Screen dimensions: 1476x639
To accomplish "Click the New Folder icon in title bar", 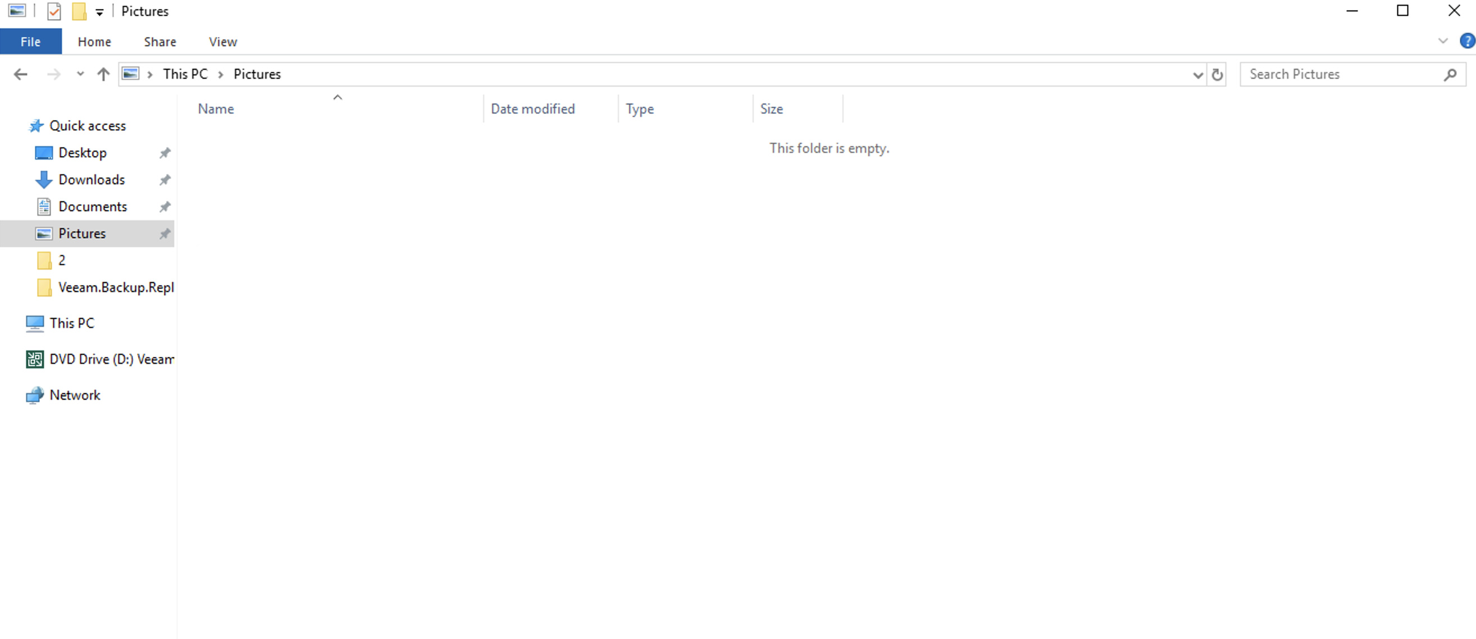I will pyautogui.click(x=79, y=11).
